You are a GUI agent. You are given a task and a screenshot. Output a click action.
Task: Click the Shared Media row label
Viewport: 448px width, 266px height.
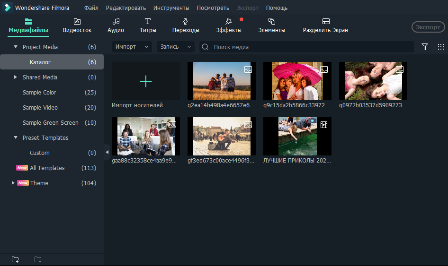[x=40, y=77]
